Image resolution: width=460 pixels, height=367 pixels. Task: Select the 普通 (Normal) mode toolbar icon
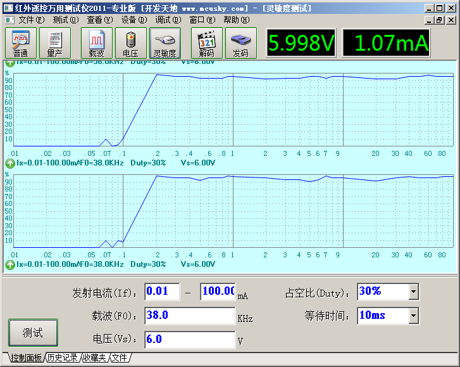pos(21,44)
